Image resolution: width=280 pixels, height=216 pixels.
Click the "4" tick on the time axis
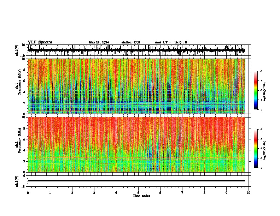pyautogui.click(x=116, y=193)
